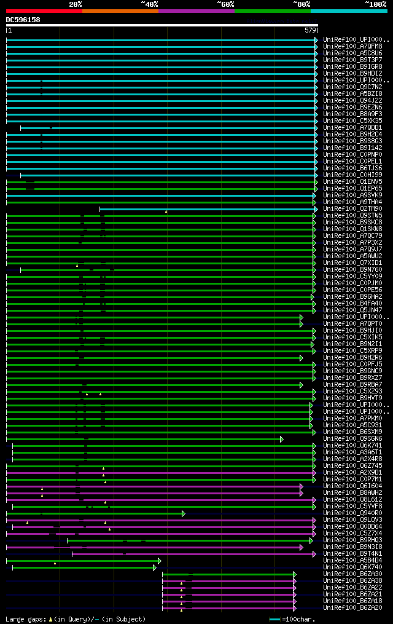Viewport: 393px width, 624px height.
Task: Click the yellow gap marker on Q6I604 row
Action: pos(42,489)
